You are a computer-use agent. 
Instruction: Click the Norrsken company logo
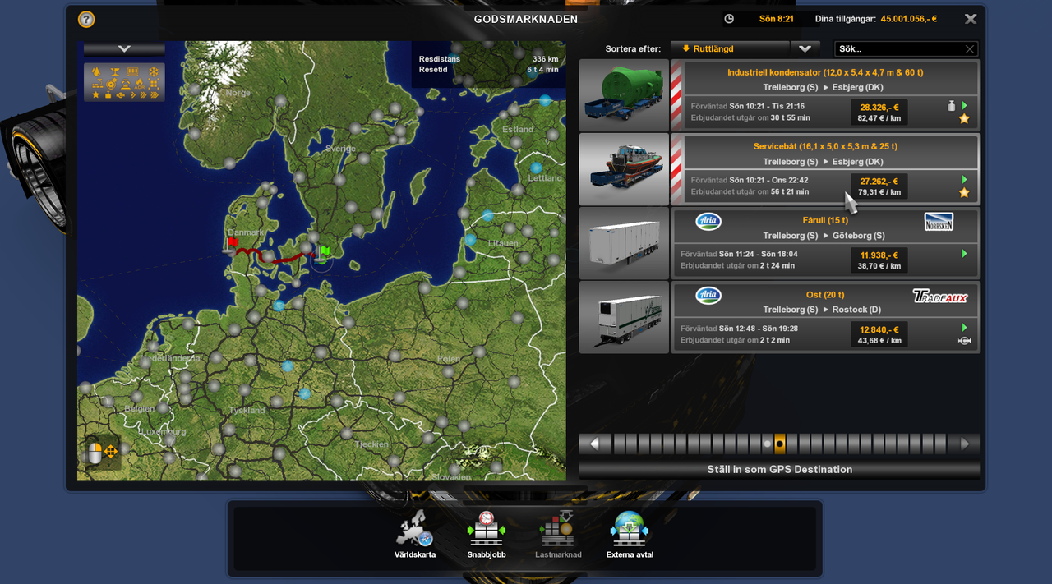939,221
